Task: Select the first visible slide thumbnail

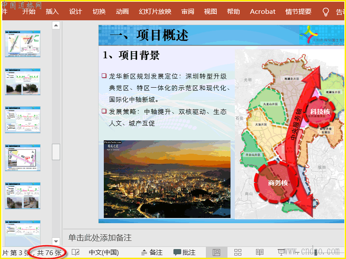Action: pyautogui.click(x=23, y=44)
